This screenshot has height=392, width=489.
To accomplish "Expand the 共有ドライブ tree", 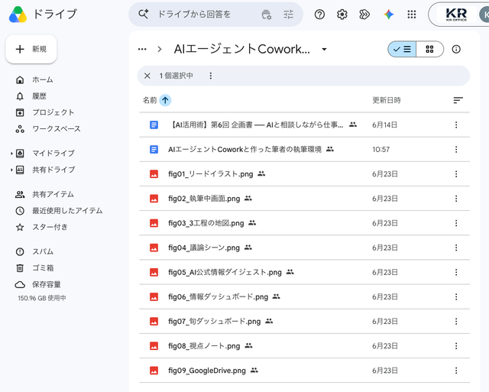I will [x=11, y=170].
